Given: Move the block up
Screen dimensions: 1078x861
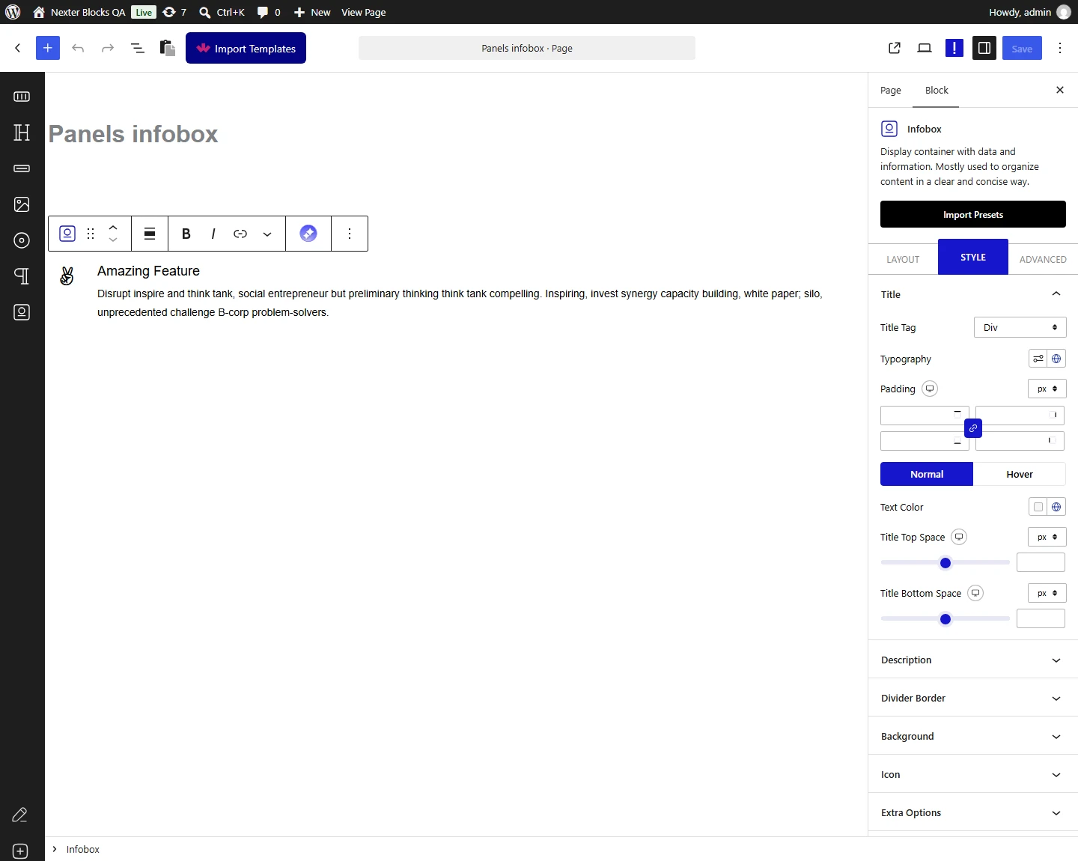Looking at the screenshot, I should tap(113, 226).
